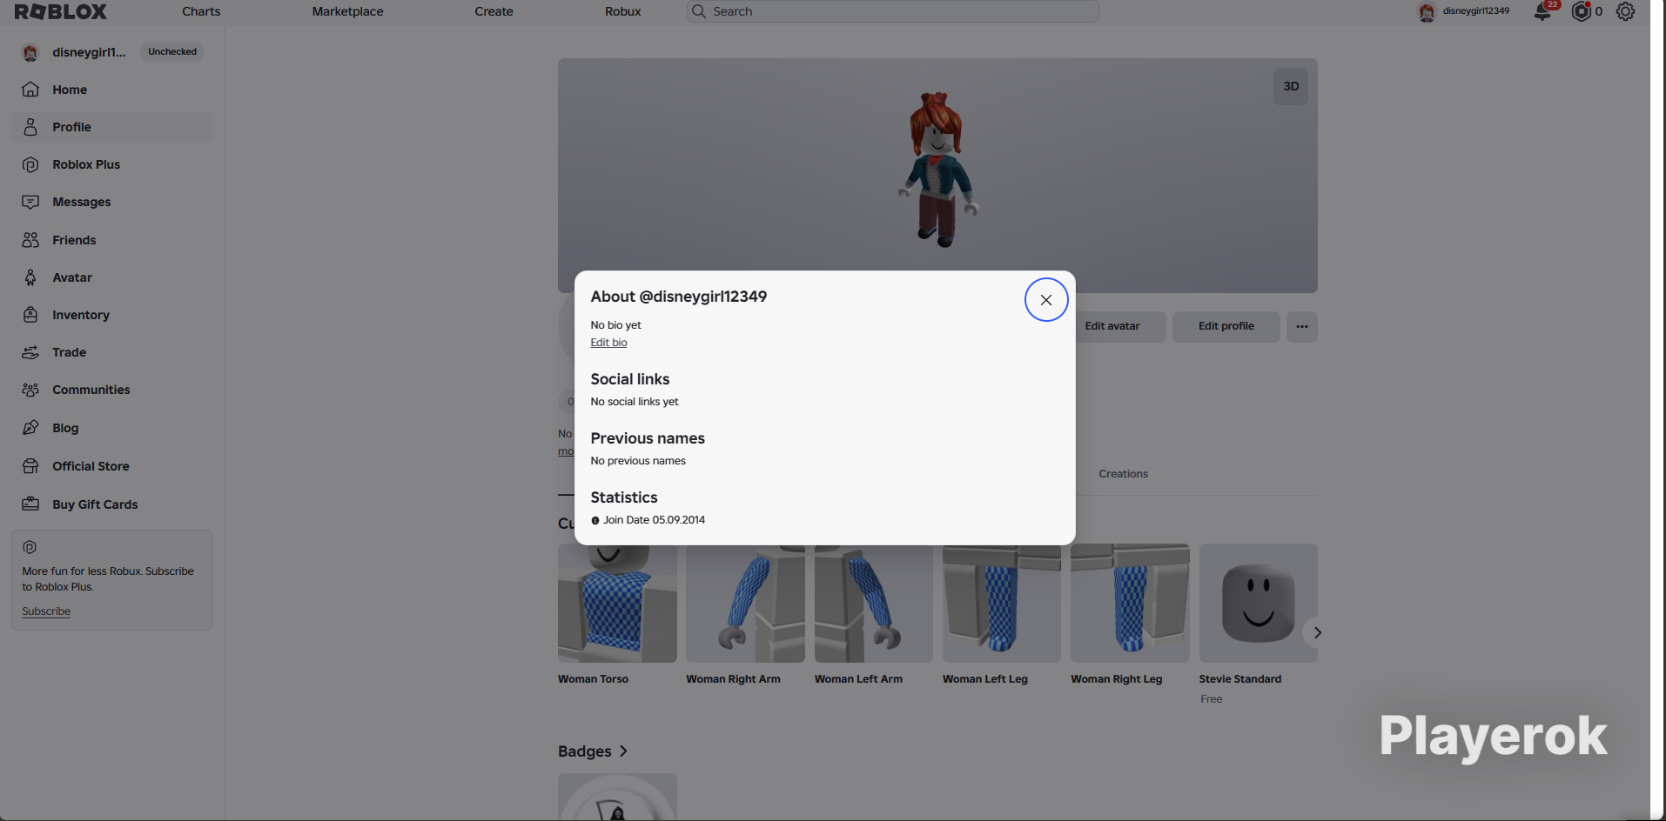
Task: Click the Edit profile button
Action: coord(1226,327)
